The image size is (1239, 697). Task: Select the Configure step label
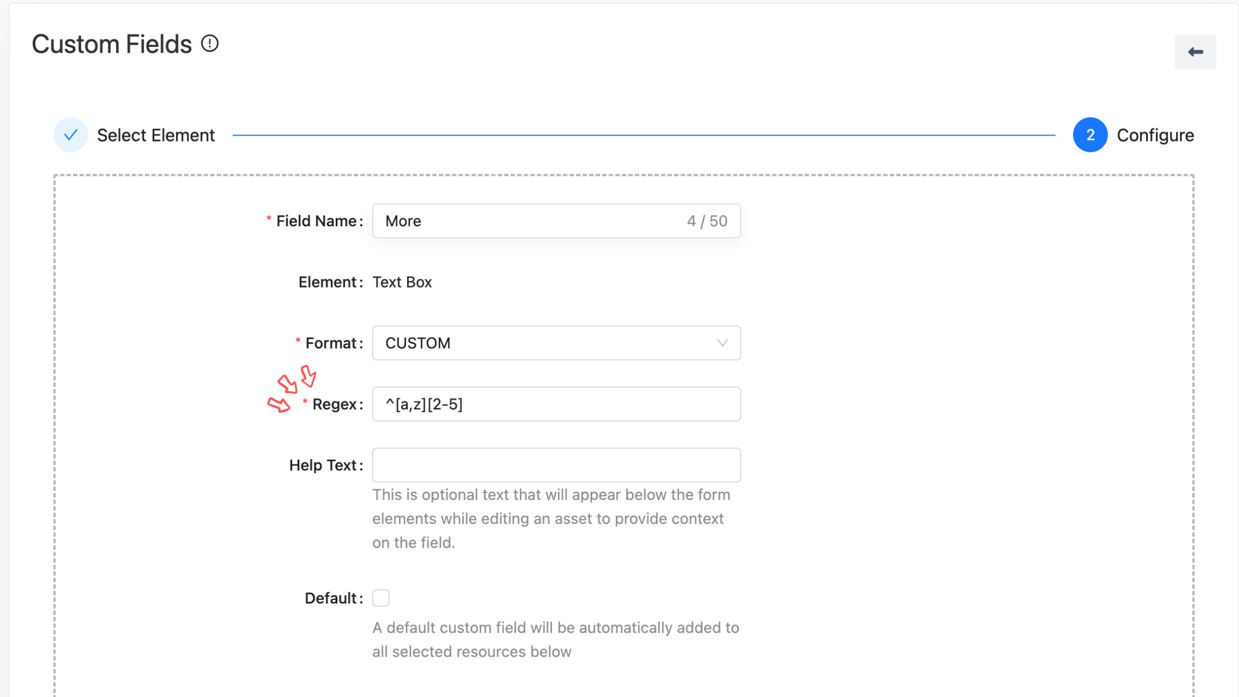(1155, 136)
